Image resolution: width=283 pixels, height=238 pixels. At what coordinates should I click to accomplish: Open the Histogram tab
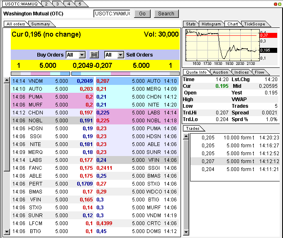click(x=211, y=24)
